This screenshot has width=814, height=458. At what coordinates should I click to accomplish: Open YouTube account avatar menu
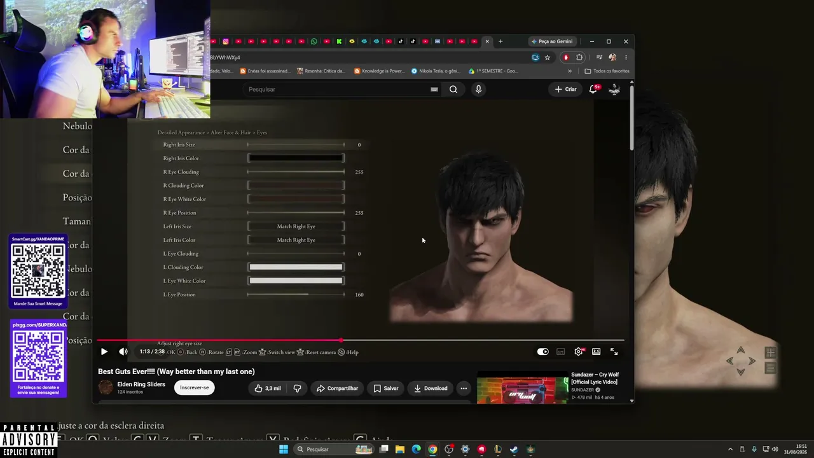pos(614,89)
